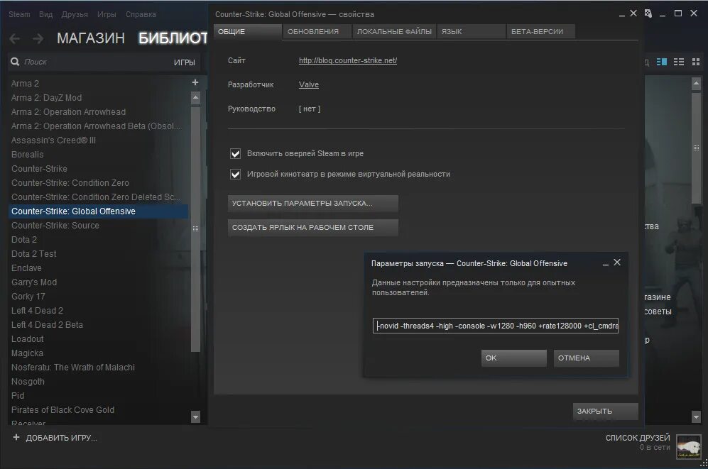Viewport: 708px width, 469px height.
Task: Switch library to list view icon
Action: pyautogui.click(x=679, y=62)
